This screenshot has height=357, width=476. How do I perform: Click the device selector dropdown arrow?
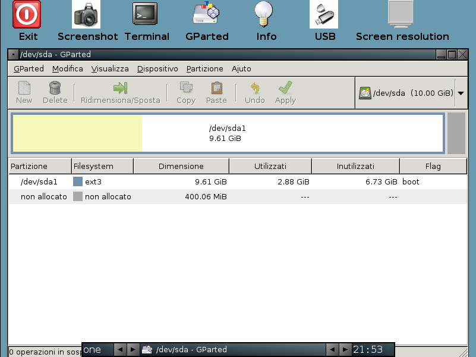(x=461, y=93)
